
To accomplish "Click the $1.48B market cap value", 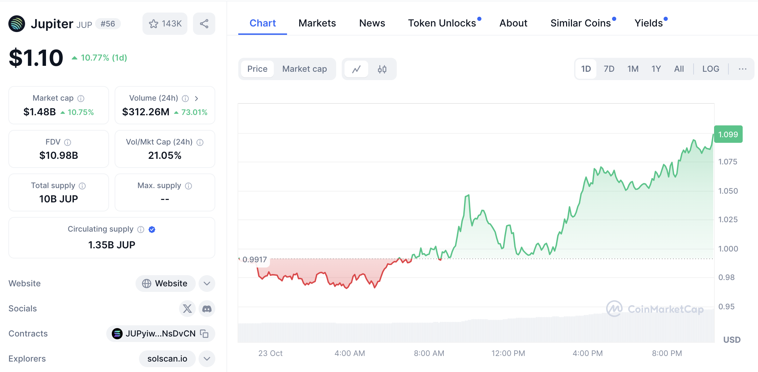I will click(39, 112).
